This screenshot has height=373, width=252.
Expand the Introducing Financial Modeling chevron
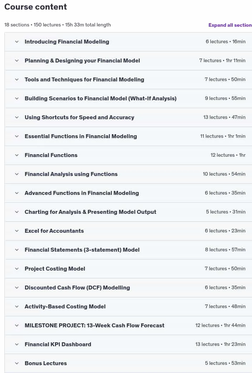[x=17, y=42]
